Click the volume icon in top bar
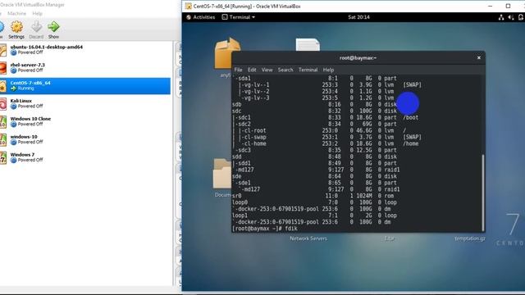This screenshot has height=295, width=525. [x=511, y=17]
